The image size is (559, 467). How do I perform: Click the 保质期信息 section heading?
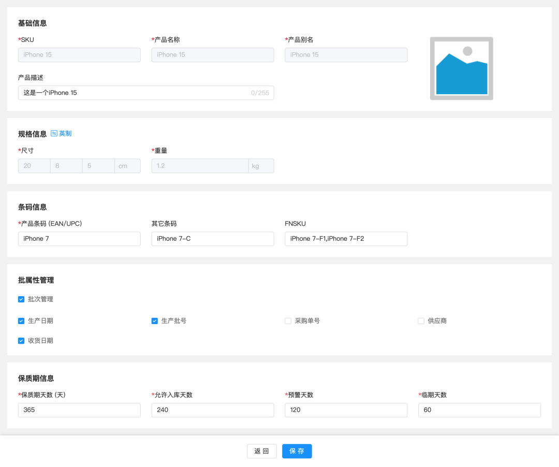point(36,378)
